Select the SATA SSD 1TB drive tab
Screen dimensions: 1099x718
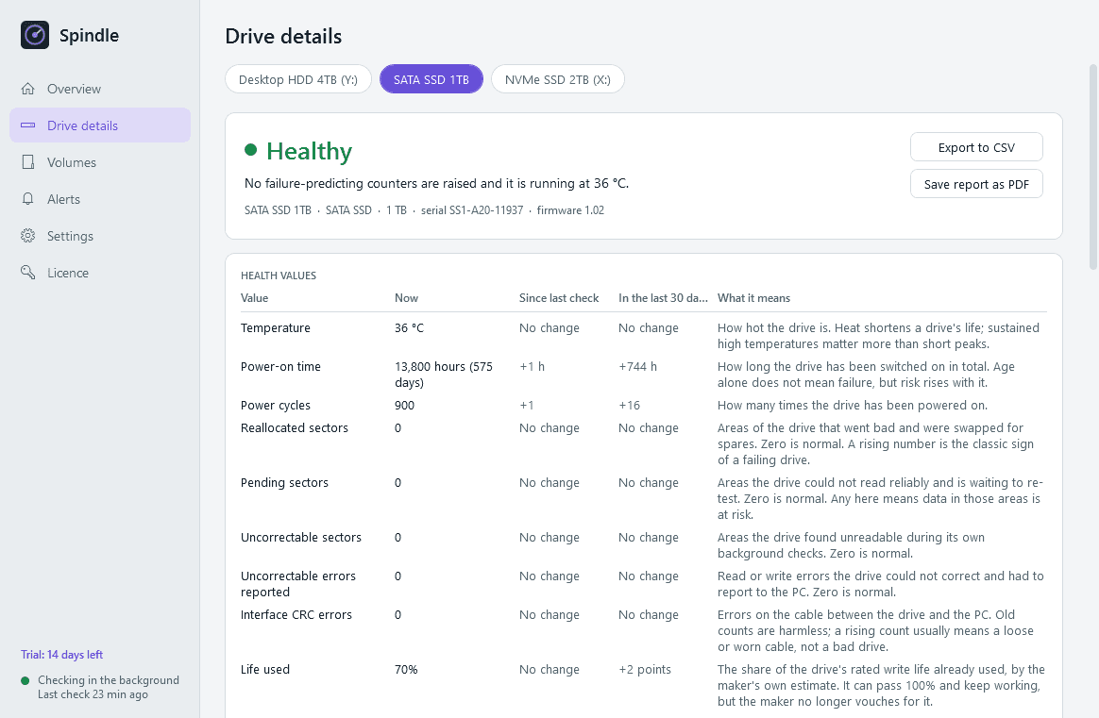tap(431, 79)
